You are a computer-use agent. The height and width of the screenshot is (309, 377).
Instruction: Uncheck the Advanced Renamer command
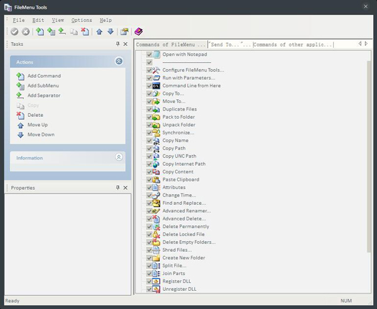pos(150,211)
